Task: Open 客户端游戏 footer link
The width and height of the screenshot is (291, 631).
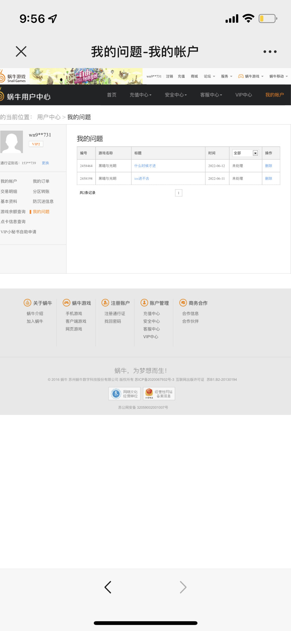Action: [76, 321]
